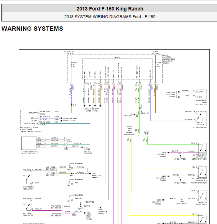Click the 'LEFT REAR DOOR AJAR SWITCH' label
The width and height of the screenshot is (217, 224).
pos(199,157)
